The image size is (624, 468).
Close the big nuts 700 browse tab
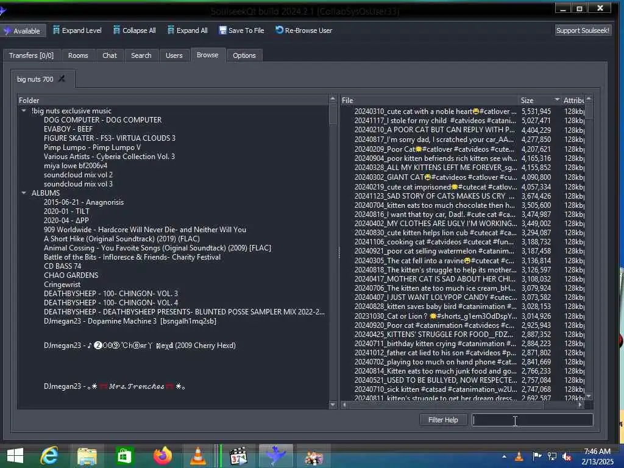tap(62, 79)
